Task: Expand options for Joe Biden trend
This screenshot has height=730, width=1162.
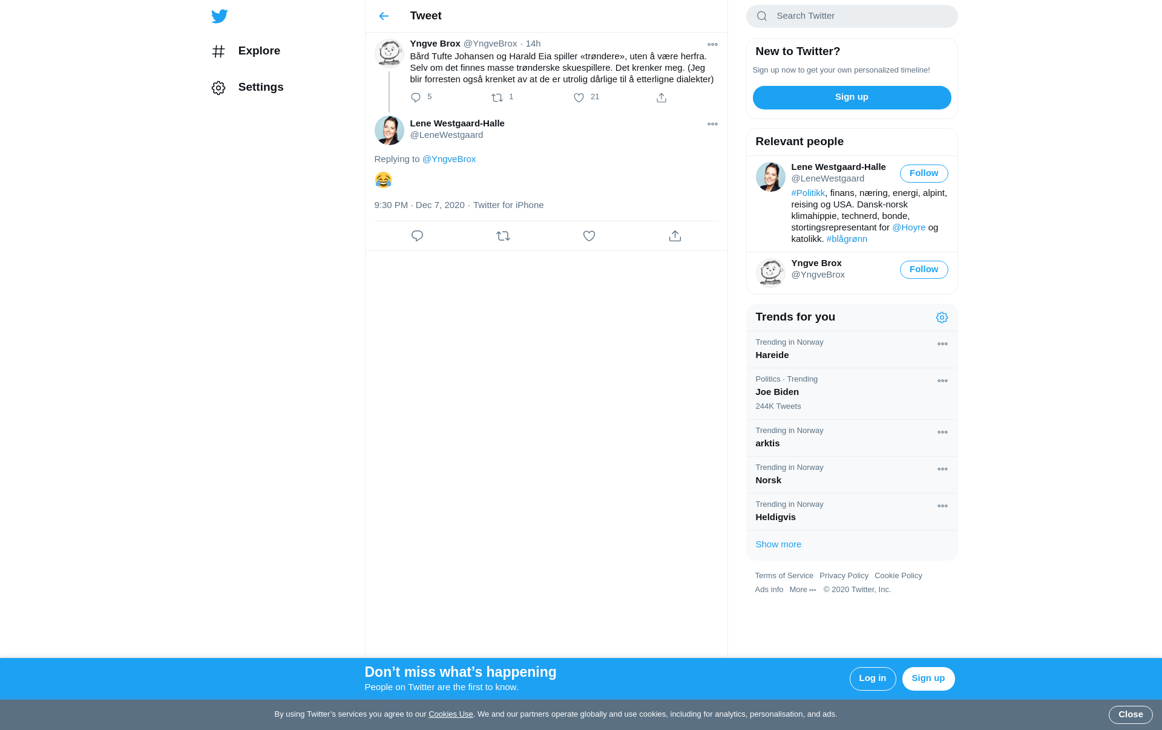Action: coord(942,381)
